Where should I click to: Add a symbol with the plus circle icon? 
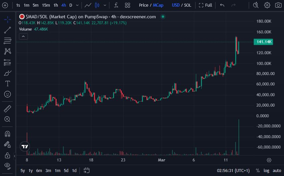(x=5, y=5)
